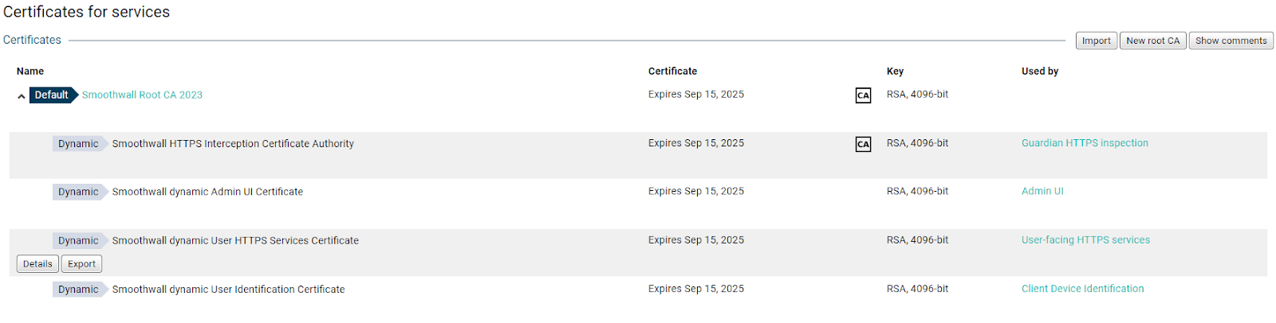
Task: Collapse the Smoothwall Root CA 2023 tree
Action: pos(22,96)
